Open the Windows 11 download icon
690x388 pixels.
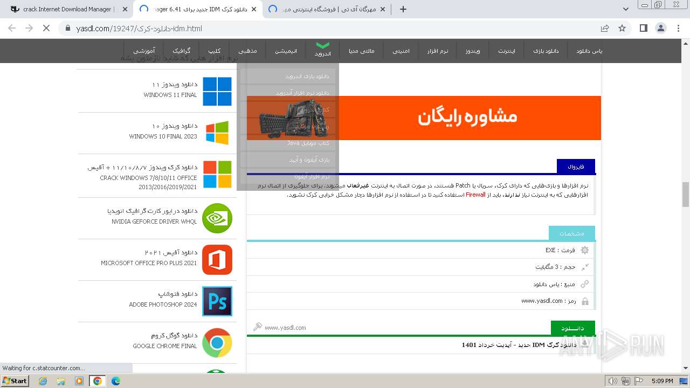(x=217, y=91)
